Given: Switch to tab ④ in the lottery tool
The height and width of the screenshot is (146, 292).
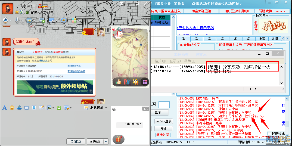Looking at the screenshot, I should pos(222,39).
